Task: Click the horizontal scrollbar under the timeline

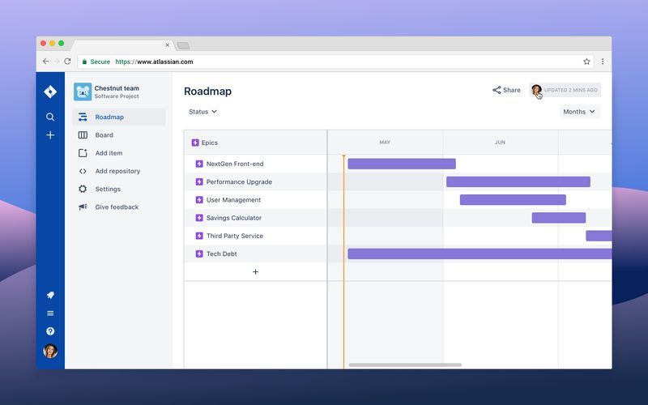Action: click(x=405, y=365)
